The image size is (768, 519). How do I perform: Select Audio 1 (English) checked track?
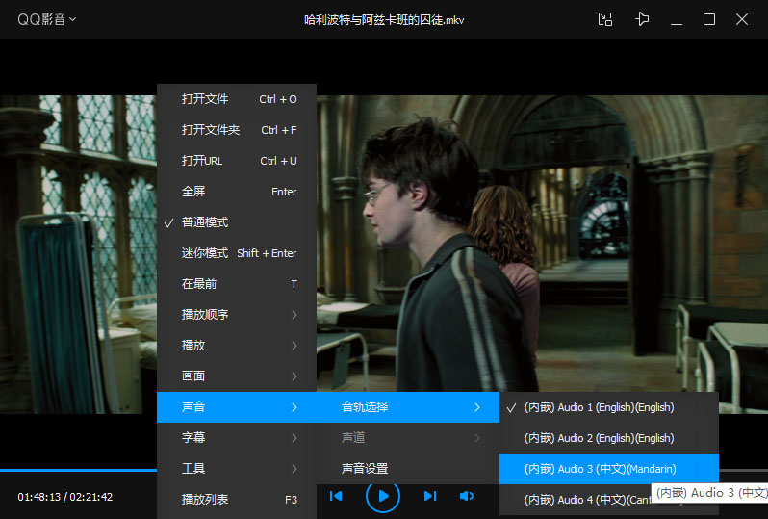(x=599, y=407)
